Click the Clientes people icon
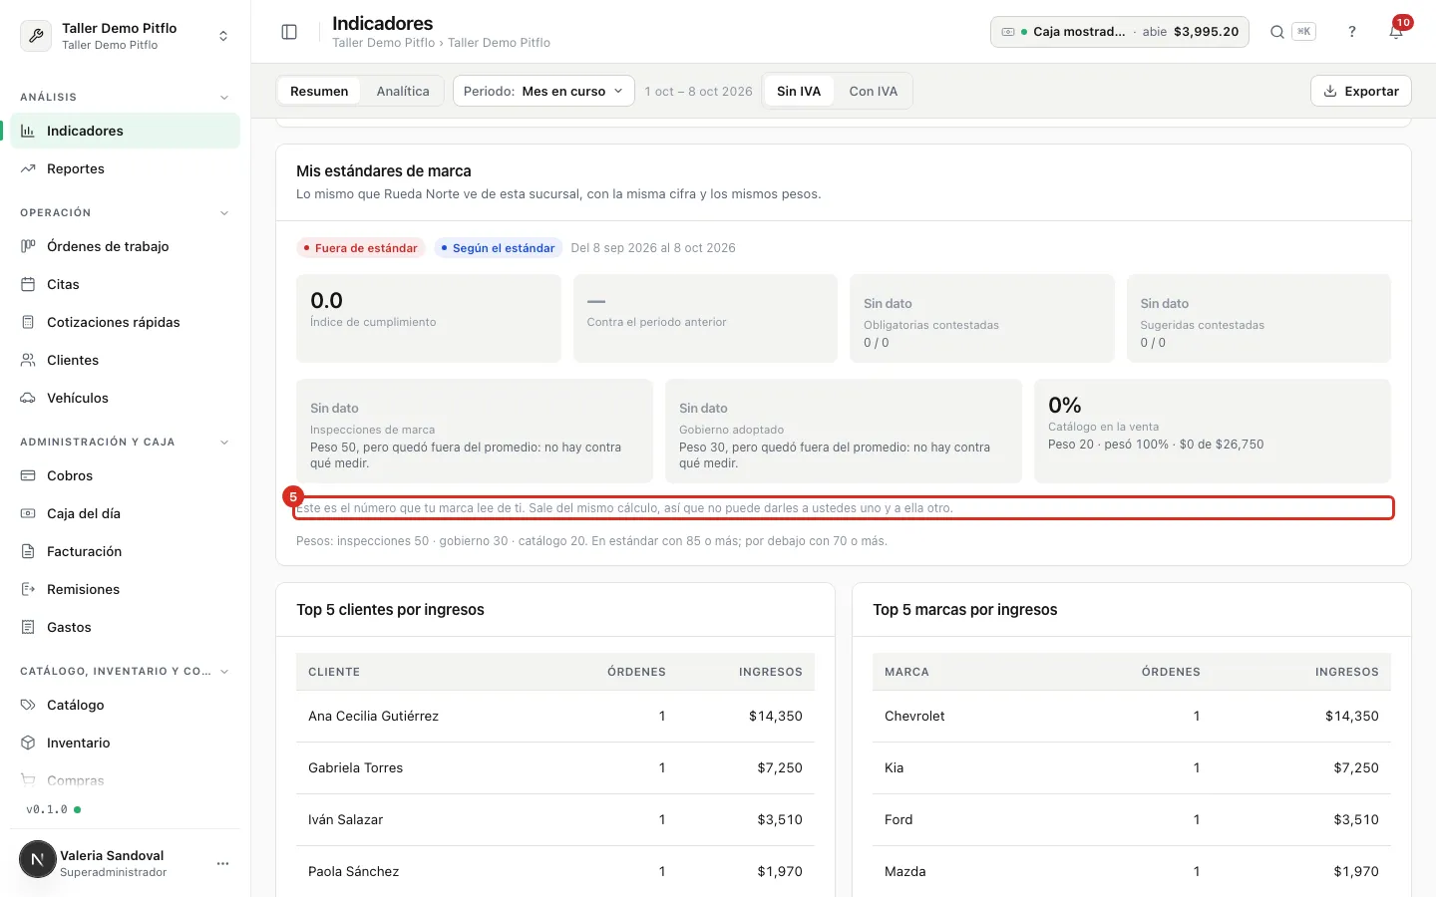 pyautogui.click(x=28, y=360)
